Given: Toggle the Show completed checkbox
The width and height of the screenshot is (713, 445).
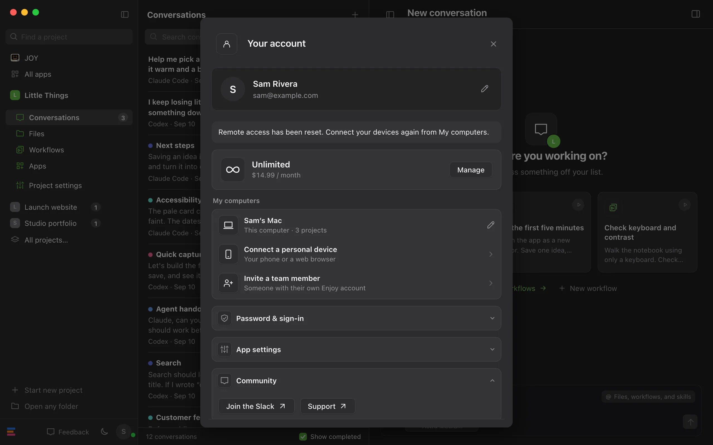Looking at the screenshot, I should tap(303, 436).
